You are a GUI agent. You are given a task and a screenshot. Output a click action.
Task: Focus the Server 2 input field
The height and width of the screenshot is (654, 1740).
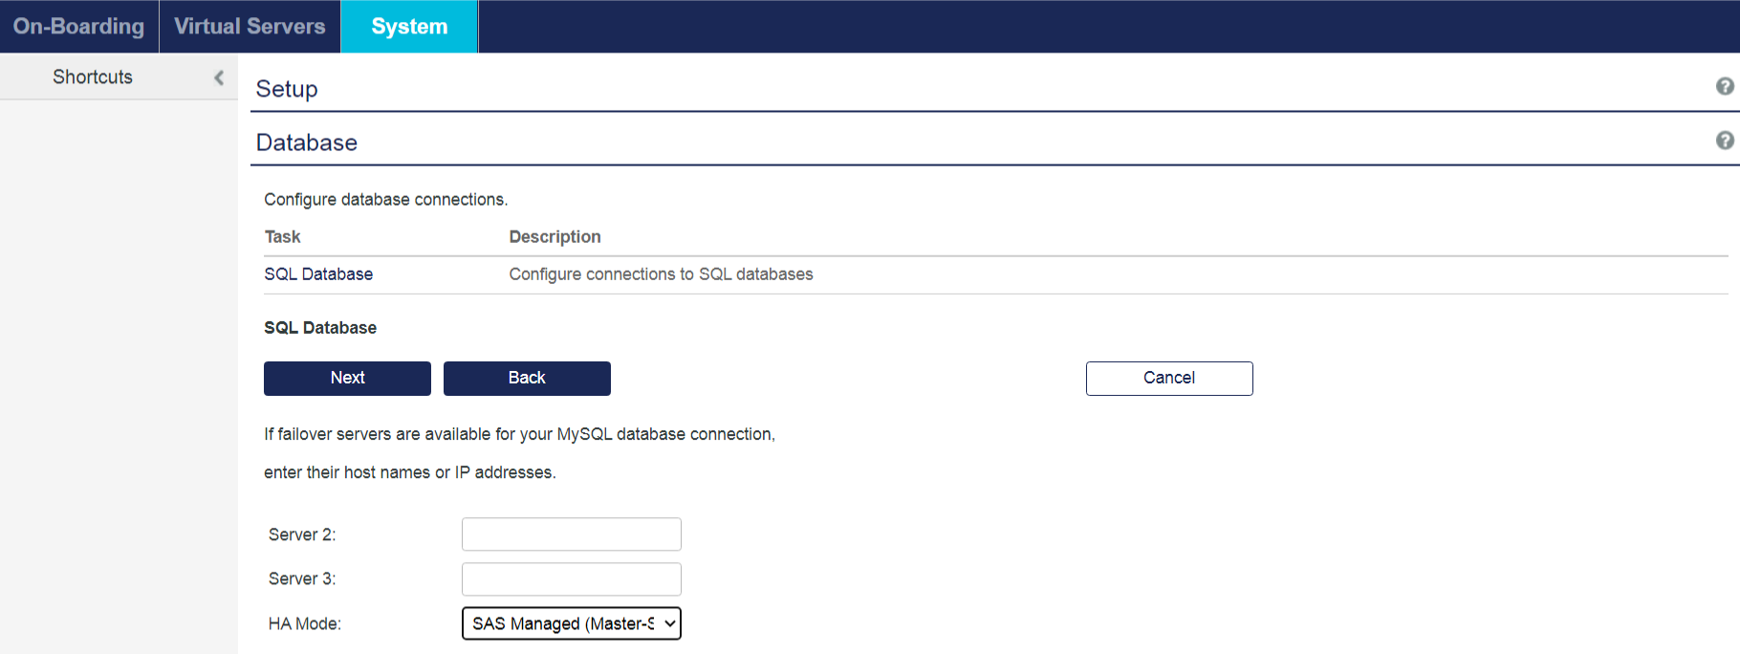tap(571, 534)
